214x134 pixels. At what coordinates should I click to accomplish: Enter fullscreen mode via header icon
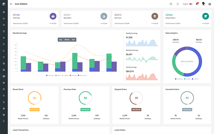click(x=178, y=4)
